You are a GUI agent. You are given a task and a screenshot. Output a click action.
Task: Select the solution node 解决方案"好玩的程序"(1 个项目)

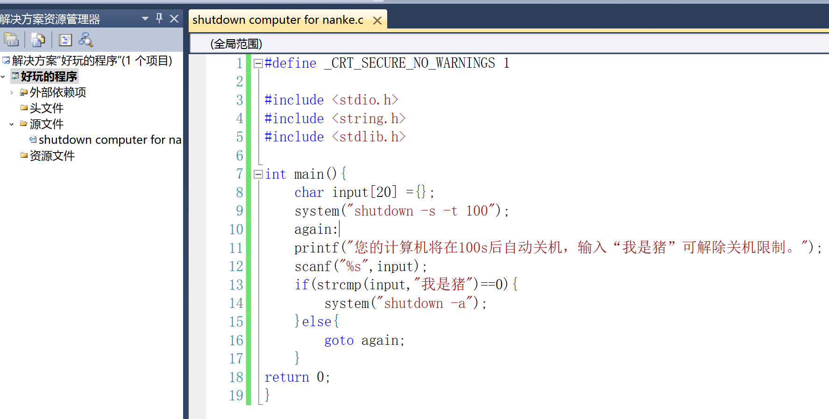[x=92, y=61]
